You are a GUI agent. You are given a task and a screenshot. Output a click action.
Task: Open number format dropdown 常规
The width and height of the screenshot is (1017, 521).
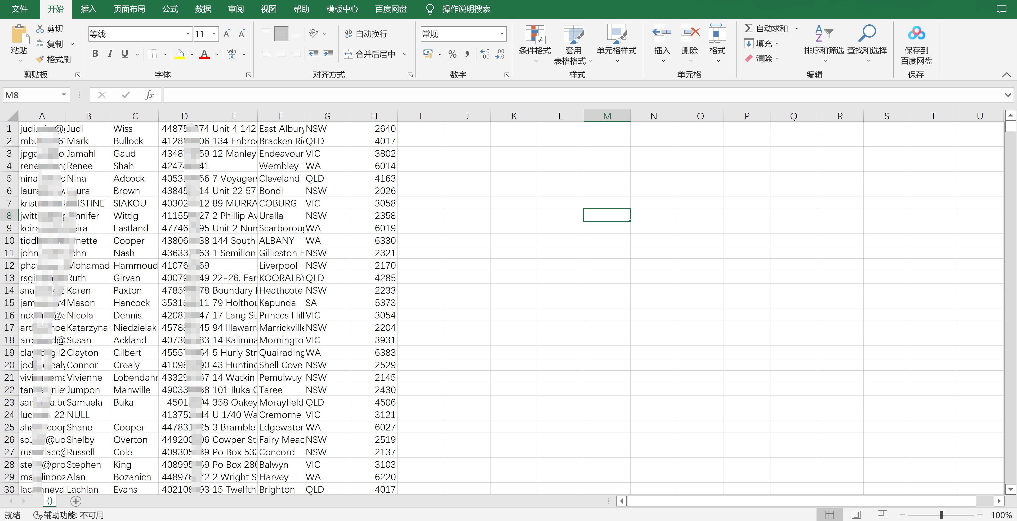[x=502, y=34]
